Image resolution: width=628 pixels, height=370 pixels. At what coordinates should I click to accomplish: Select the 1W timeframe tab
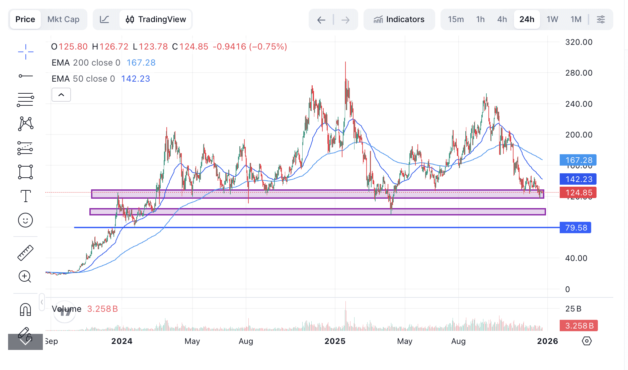(x=552, y=19)
